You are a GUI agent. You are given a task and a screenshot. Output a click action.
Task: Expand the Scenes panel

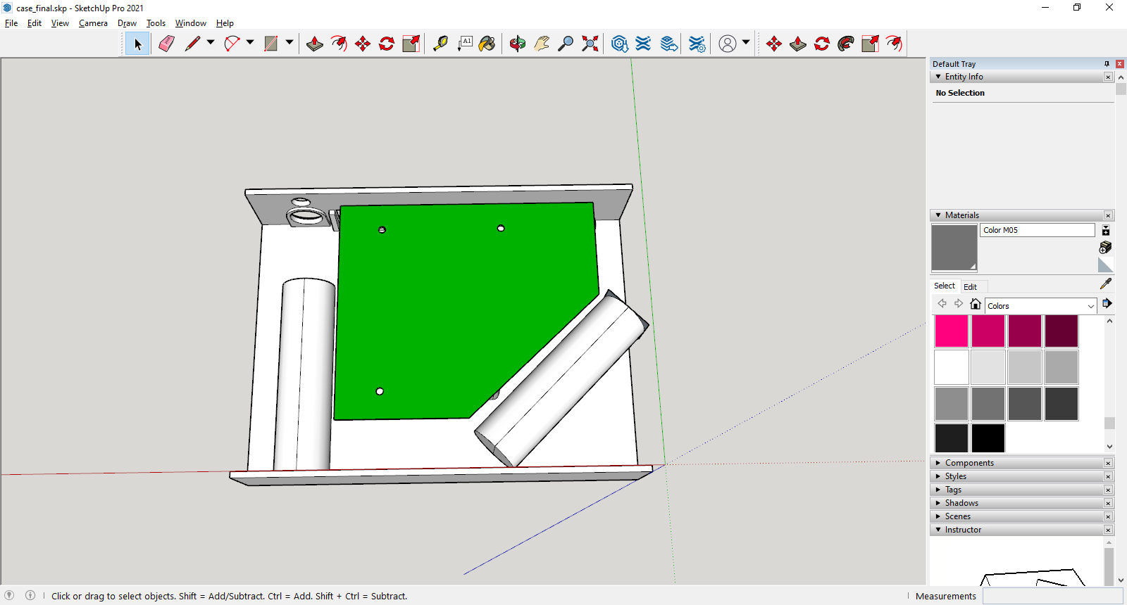pyautogui.click(x=938, y=516)
